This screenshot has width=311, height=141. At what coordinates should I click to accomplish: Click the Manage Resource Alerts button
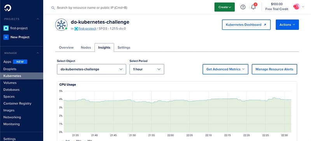point(274,69)
